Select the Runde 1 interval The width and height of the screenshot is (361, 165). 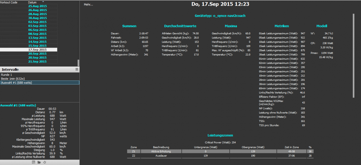click(x=7, y=75)
